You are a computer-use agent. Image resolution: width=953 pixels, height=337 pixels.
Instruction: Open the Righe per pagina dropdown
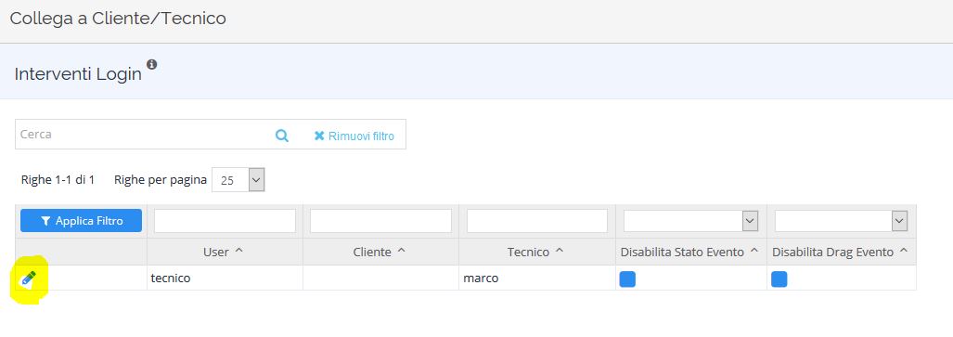click(x=238, y=180)
